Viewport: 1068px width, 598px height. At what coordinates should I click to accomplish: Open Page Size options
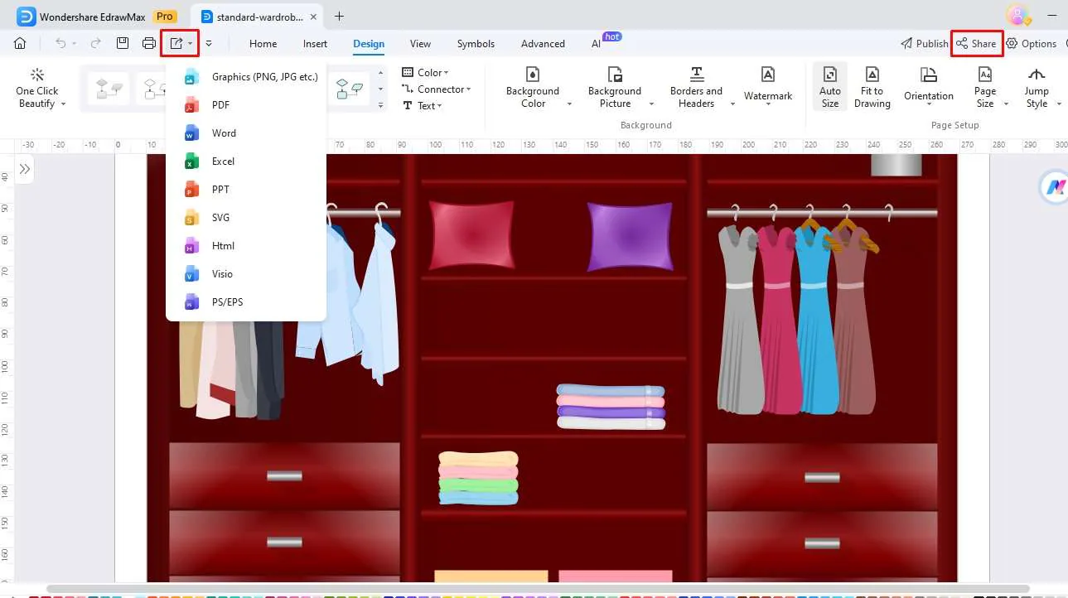[x=985, y=87]
